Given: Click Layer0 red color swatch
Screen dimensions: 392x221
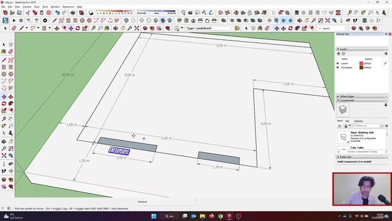Looking at the screenshot, I should [x=361, y=63].
